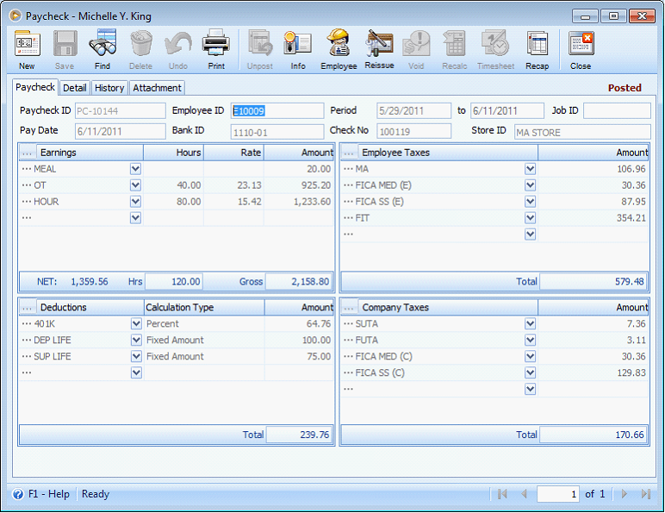Click the Close toolbar icon

pos(581,44)
